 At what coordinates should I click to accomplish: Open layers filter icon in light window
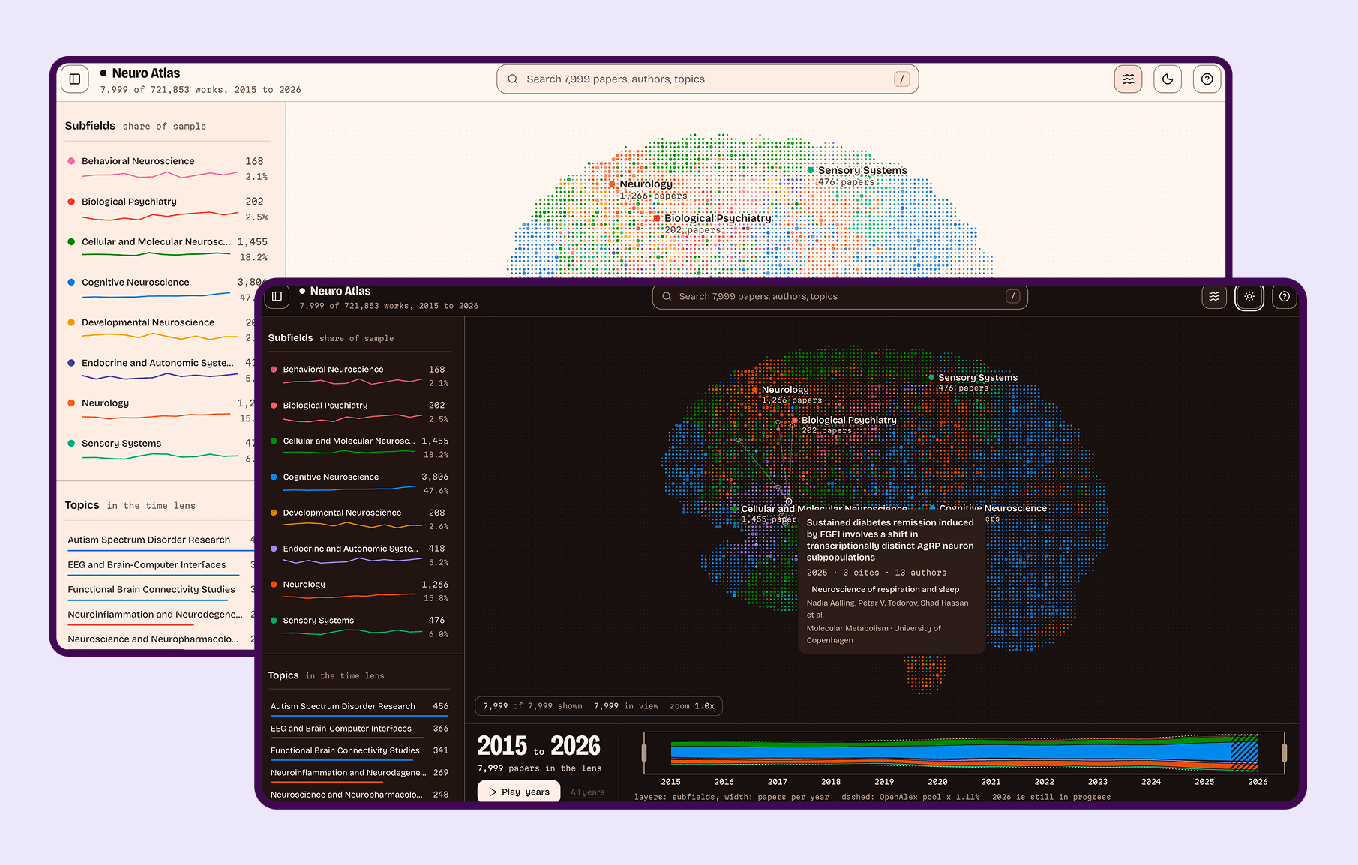point(1128,79)
